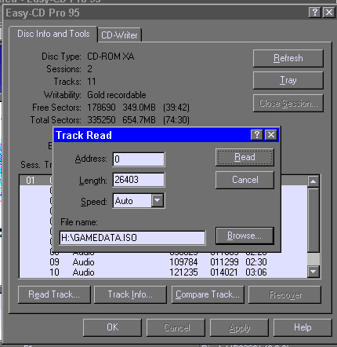Click OK in Easy-CD Pro 95
Image resolution: width=337 pixels, height=347 pixels.
(x=112, y=327)
